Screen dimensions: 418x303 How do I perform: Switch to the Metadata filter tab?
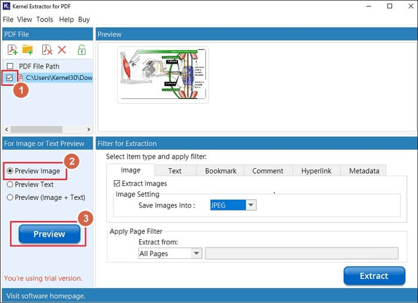[x=364, y=171]
